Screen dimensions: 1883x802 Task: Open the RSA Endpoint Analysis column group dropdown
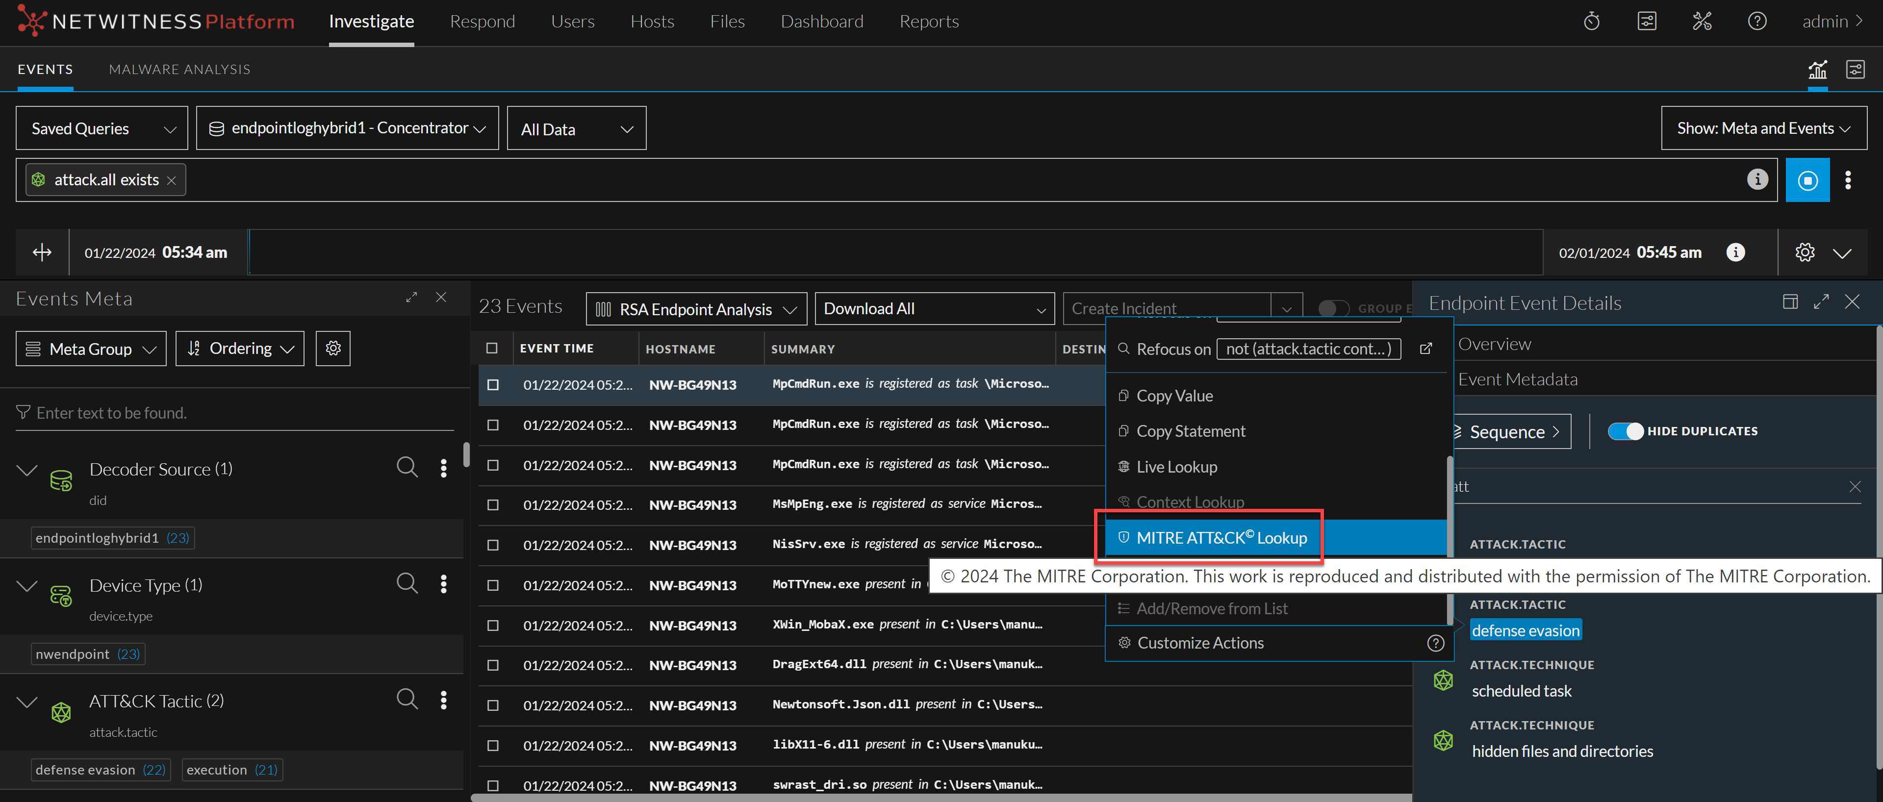click(696, 309)
